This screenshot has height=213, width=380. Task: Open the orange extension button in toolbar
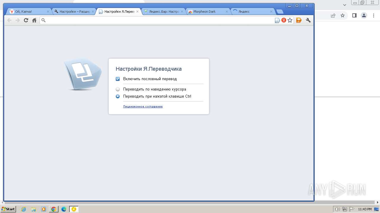tap(299, 20)
